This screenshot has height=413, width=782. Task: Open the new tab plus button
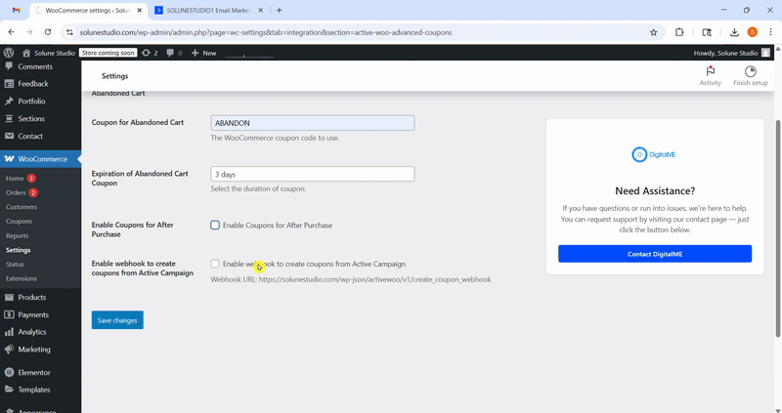(x=279, y=10)
